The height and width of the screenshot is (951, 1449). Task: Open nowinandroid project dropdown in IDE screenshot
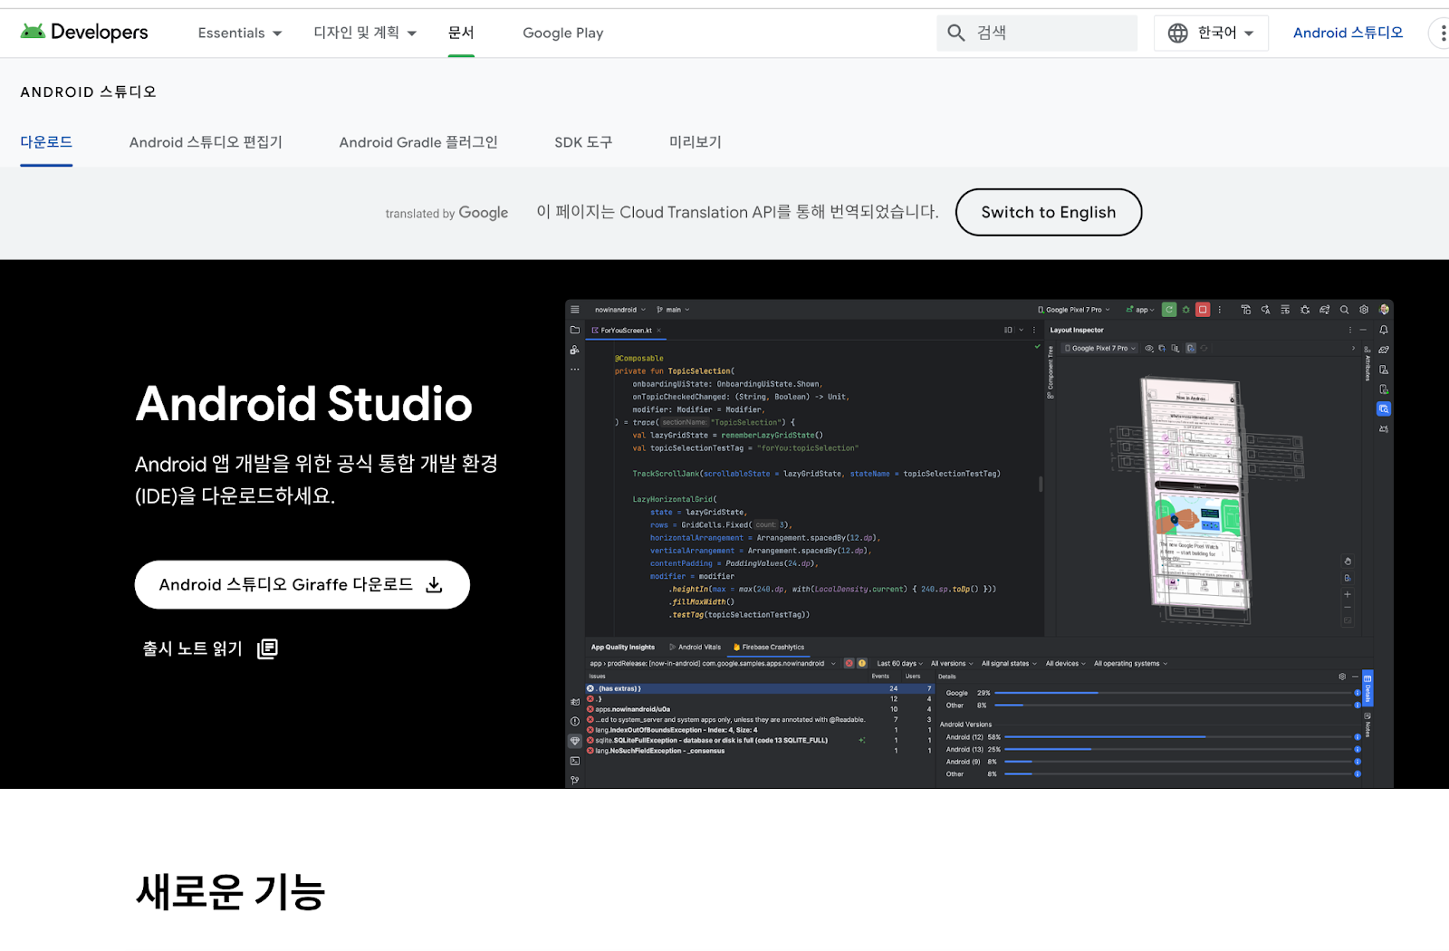tap(620, 310)
